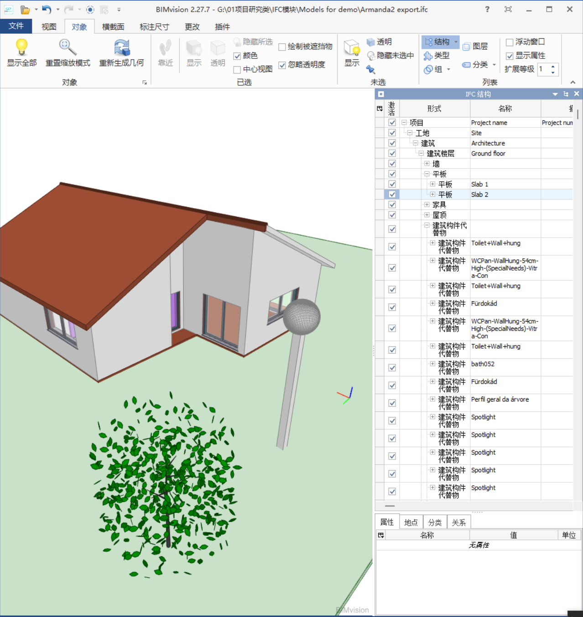Click the 类型 list icon
This screenshot has height=617, width=583.
[x=428, y=56]
